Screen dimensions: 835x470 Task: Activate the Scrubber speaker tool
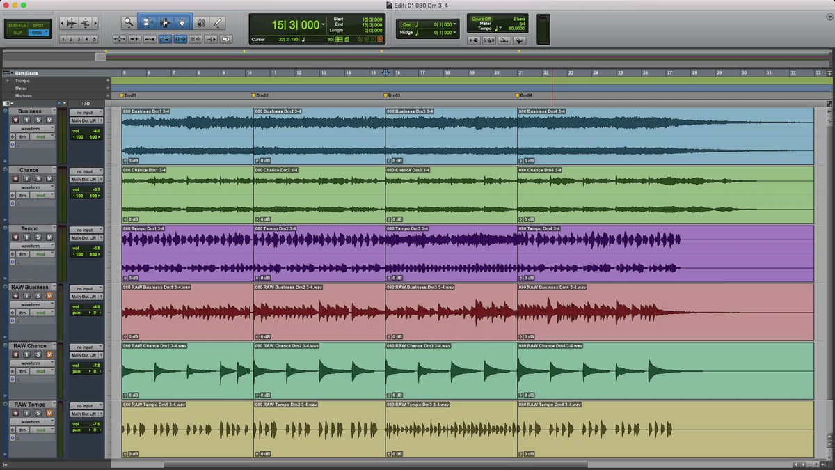(x=201, y=23)
